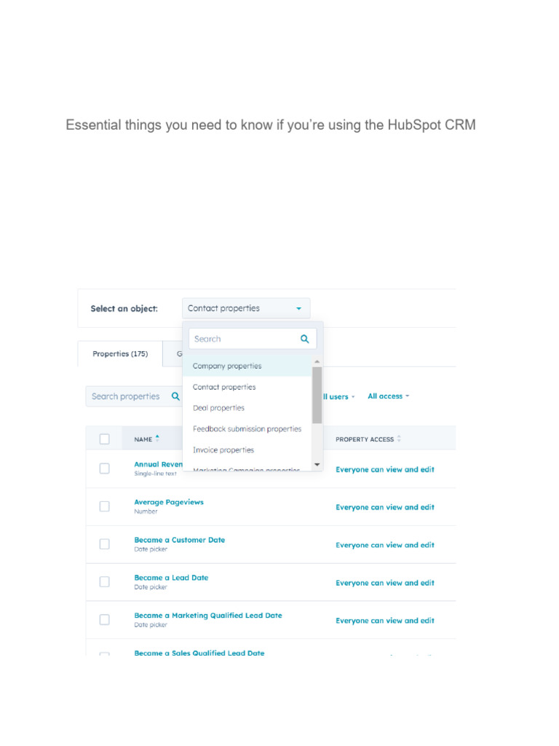Check the Become a Customer Date checkbox
The image size is (559, 746).
pos(105,544)
